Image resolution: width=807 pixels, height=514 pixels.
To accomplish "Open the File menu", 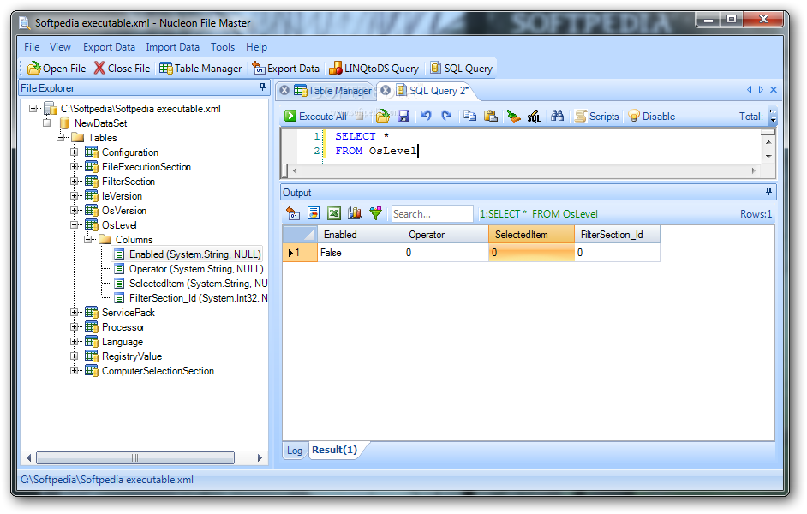I will click(x=32, y=47).
